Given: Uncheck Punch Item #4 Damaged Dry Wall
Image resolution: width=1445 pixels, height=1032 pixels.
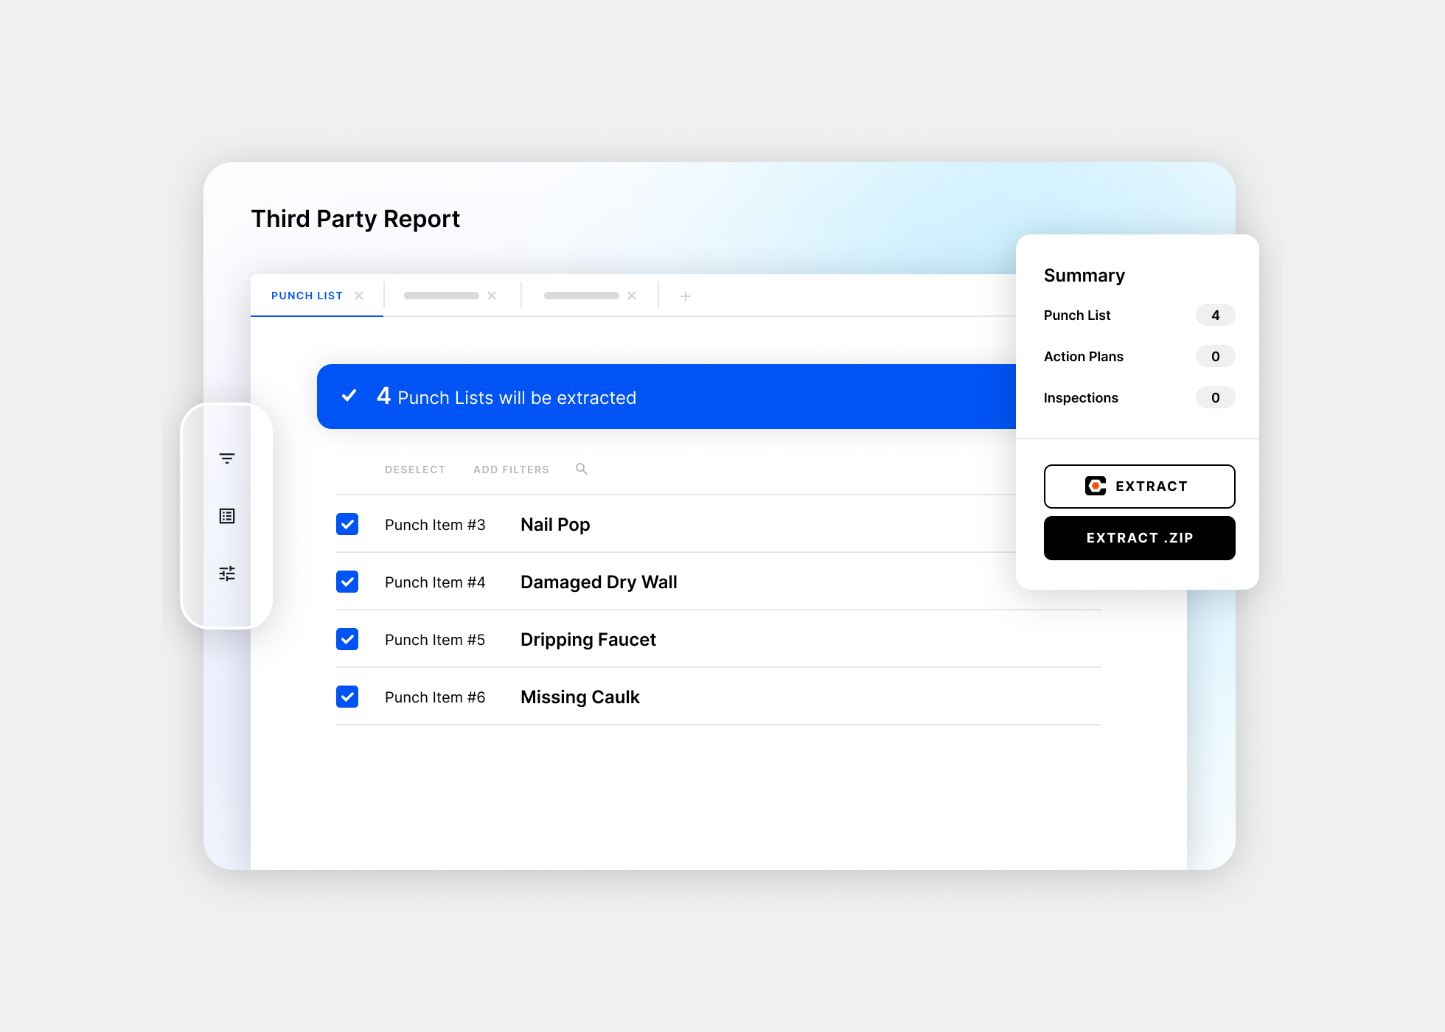Looking at the screenshot, I should click(x=347, y=582).
